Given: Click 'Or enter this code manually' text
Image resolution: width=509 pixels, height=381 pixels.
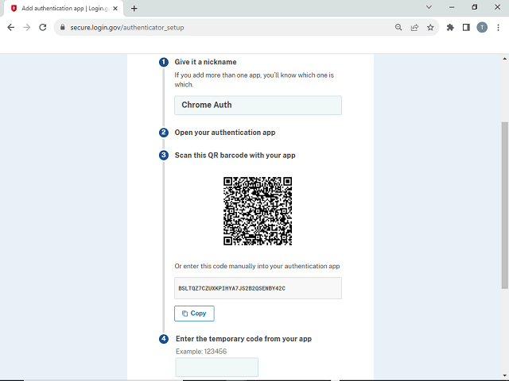Looking at the screenshot, I should (257, 267).
